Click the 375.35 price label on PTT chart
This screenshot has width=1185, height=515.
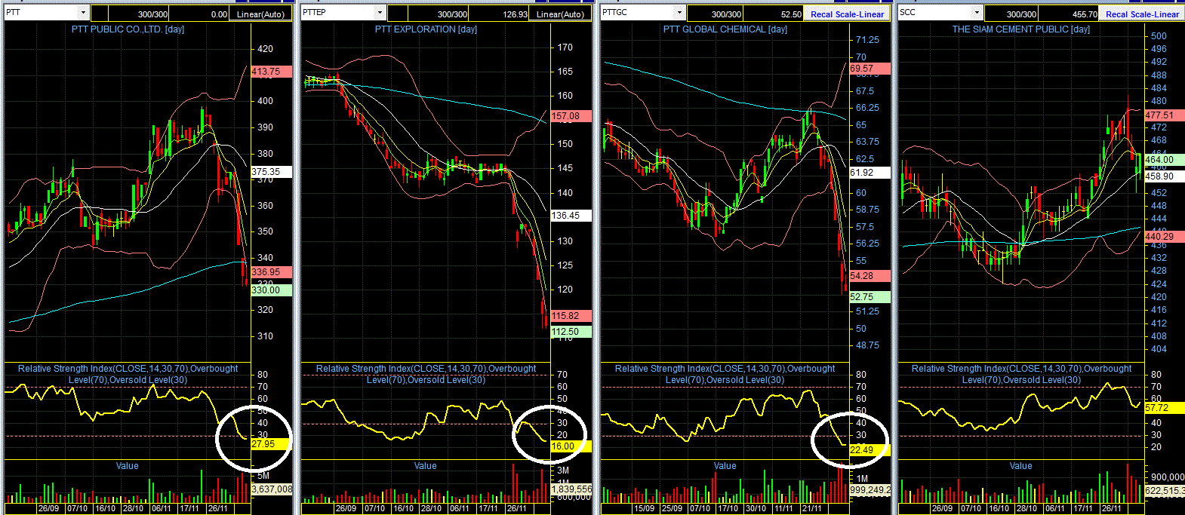(272, 172)
